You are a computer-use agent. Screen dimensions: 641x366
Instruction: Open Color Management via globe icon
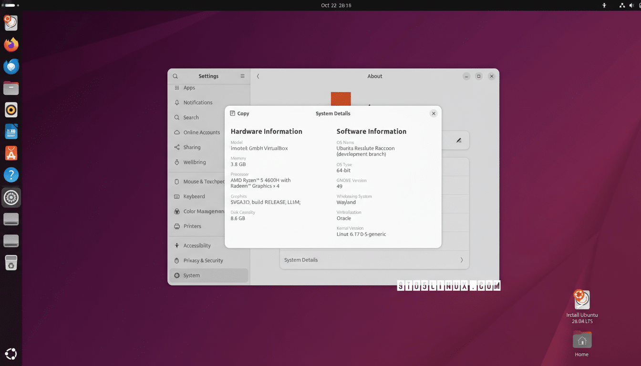point(177,211)
